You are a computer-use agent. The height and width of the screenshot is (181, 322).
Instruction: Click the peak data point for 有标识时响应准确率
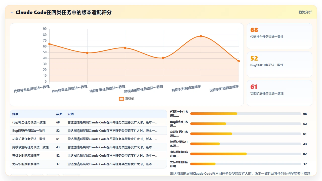[201, 36]
